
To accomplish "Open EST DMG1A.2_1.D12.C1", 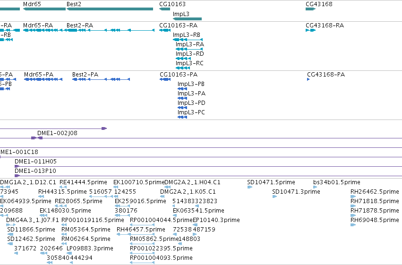I will [28, 182].
